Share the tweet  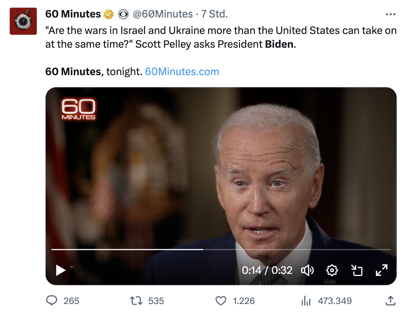coord(391,301)
